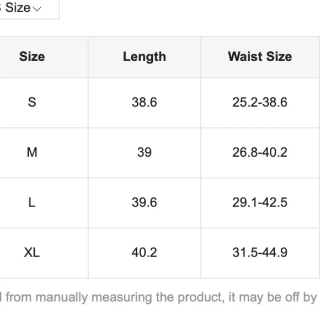Click the 39 length value
Screen dimensions: 320x320
[145, 152]
